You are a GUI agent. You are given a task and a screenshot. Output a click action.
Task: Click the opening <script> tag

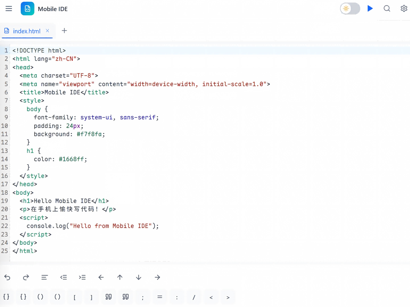pyautogui.click(x=34, y=218)
